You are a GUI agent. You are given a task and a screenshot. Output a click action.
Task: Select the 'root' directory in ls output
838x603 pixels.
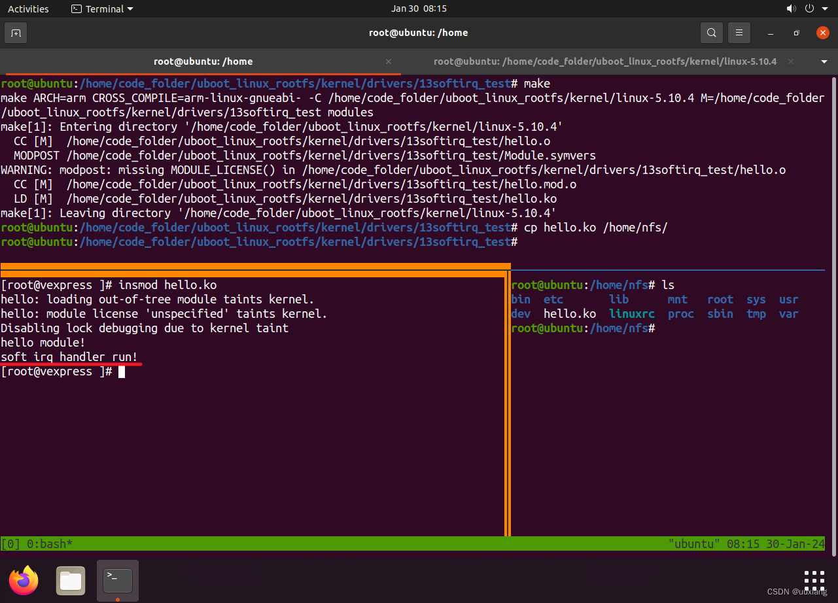point(720,299)
